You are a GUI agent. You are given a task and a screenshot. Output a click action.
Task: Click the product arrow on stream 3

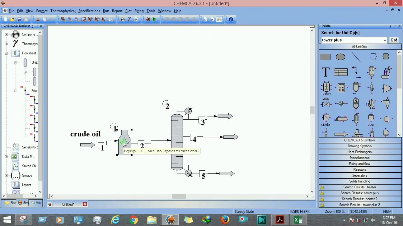click(x=225, y=116)
